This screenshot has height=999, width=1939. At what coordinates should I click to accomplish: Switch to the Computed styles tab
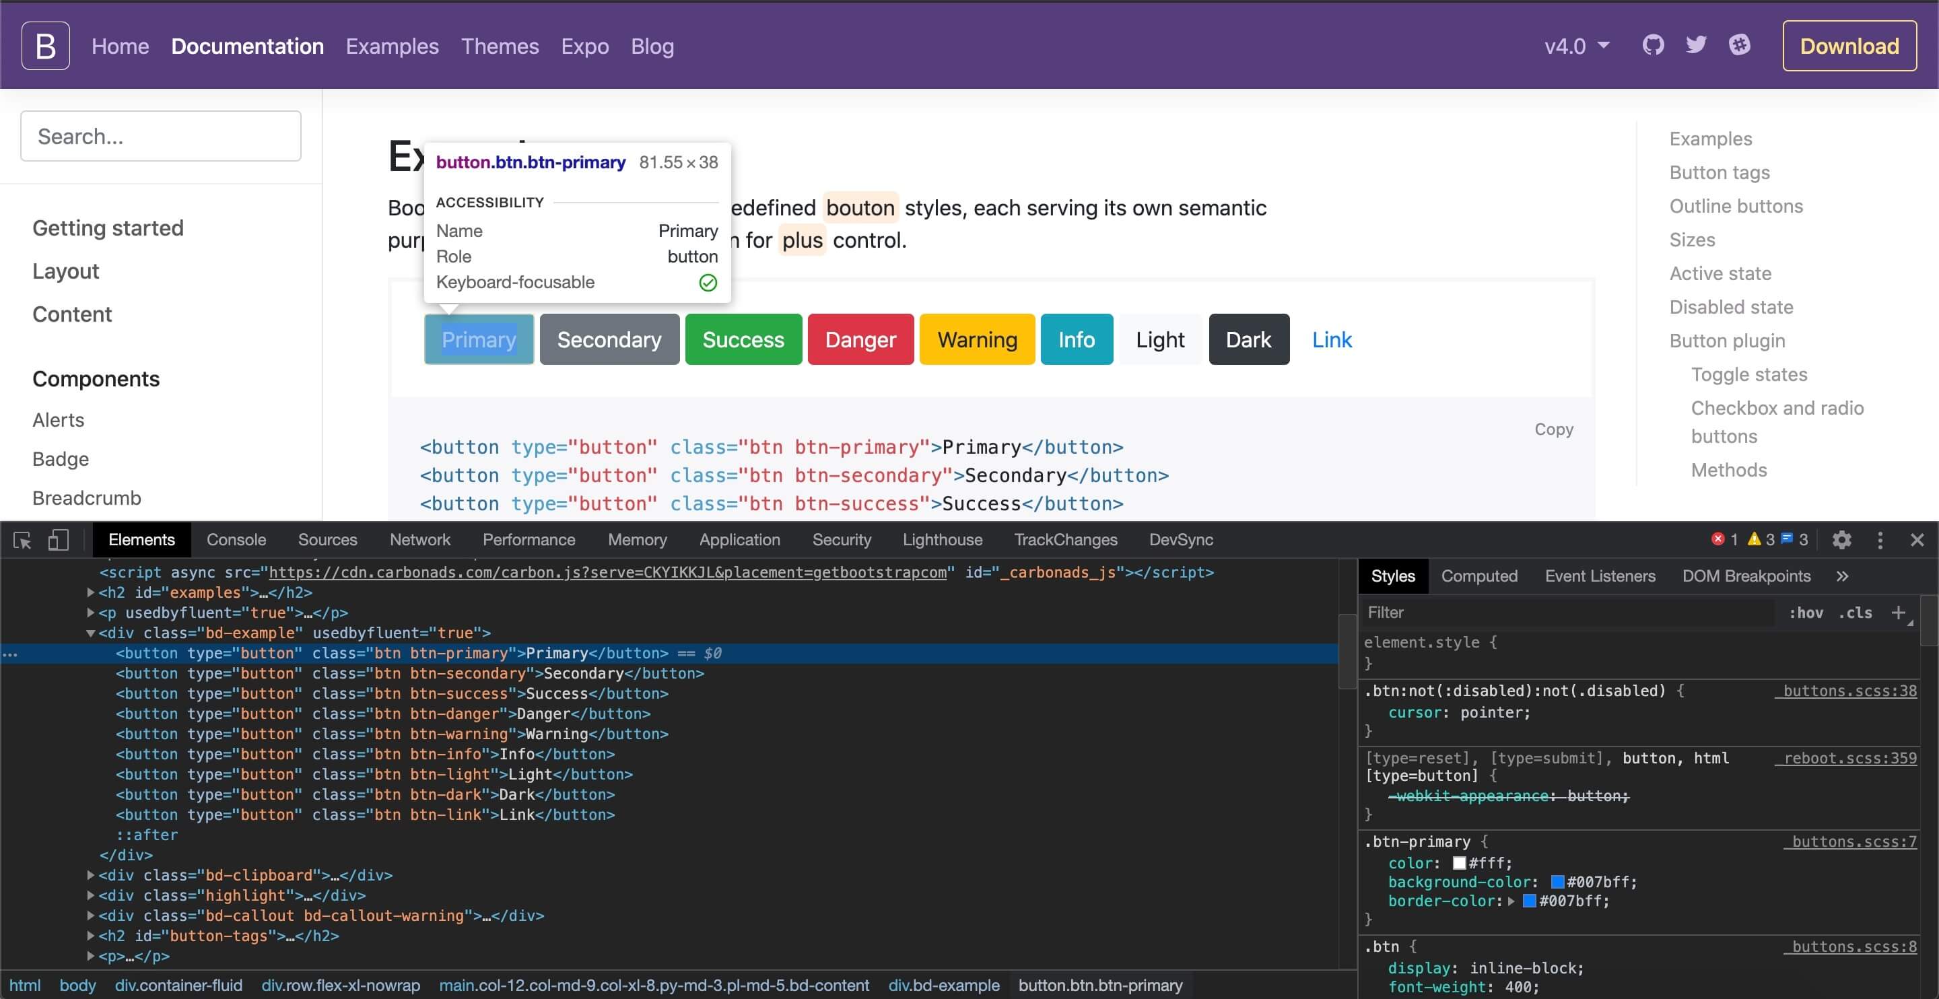click(1479, 576)
